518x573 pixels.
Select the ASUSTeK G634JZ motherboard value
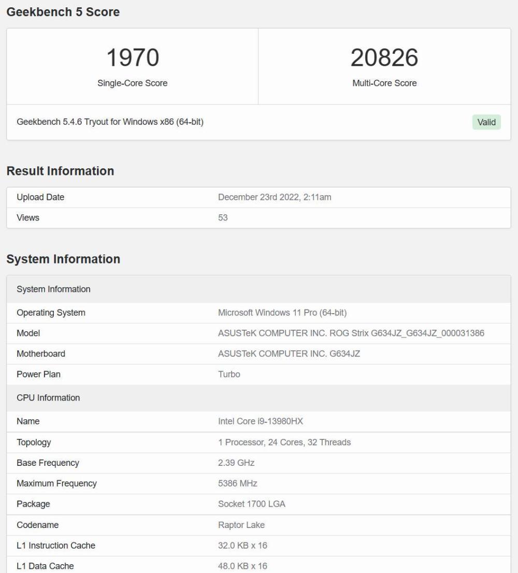pos(289,354)
